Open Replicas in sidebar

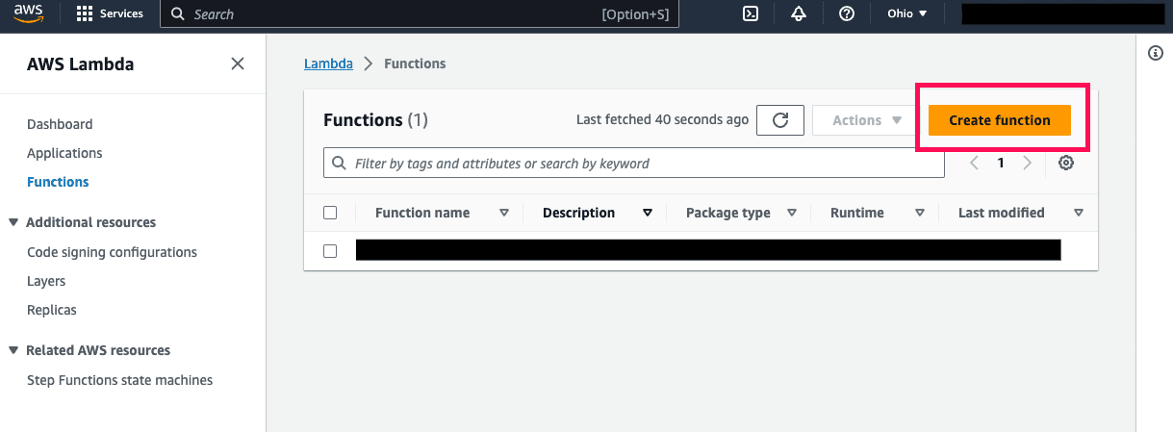(52, 310)
